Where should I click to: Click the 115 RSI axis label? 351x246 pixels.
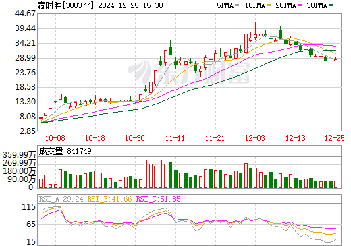point(29,207)
